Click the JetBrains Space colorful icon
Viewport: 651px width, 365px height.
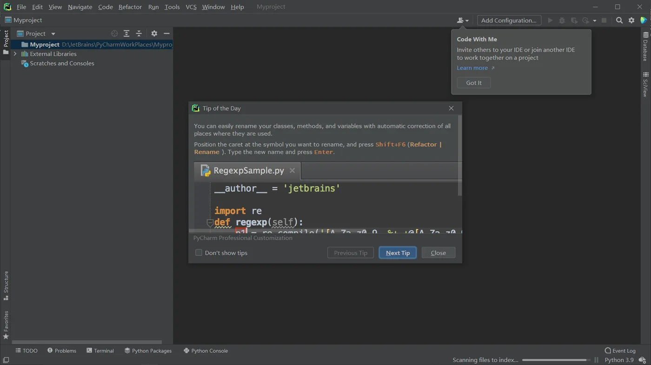click(644, 20)
